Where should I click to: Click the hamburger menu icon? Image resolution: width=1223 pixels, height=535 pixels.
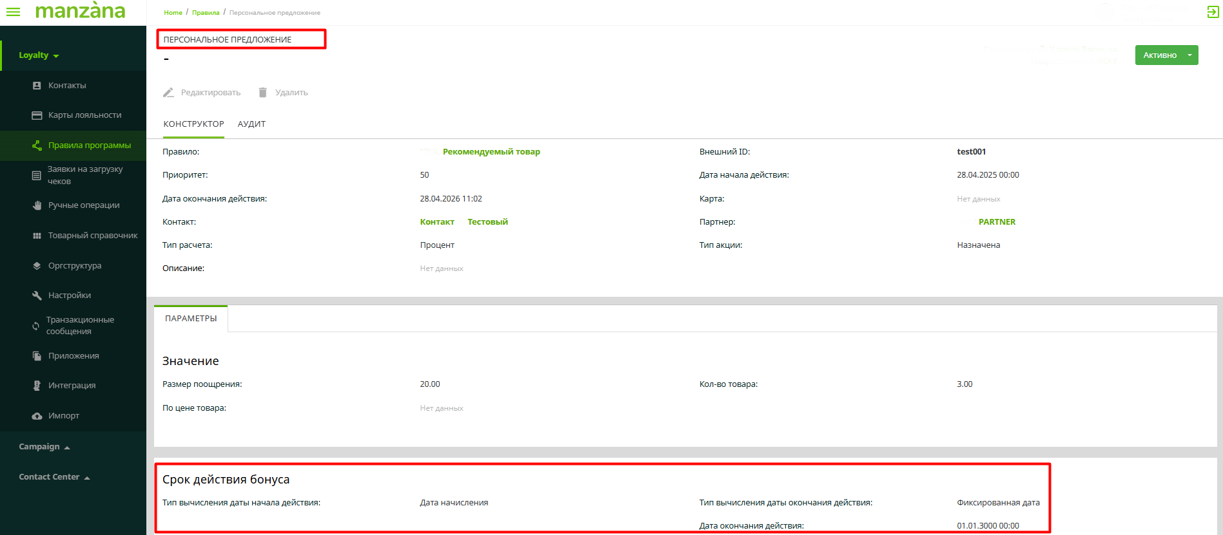13,12
